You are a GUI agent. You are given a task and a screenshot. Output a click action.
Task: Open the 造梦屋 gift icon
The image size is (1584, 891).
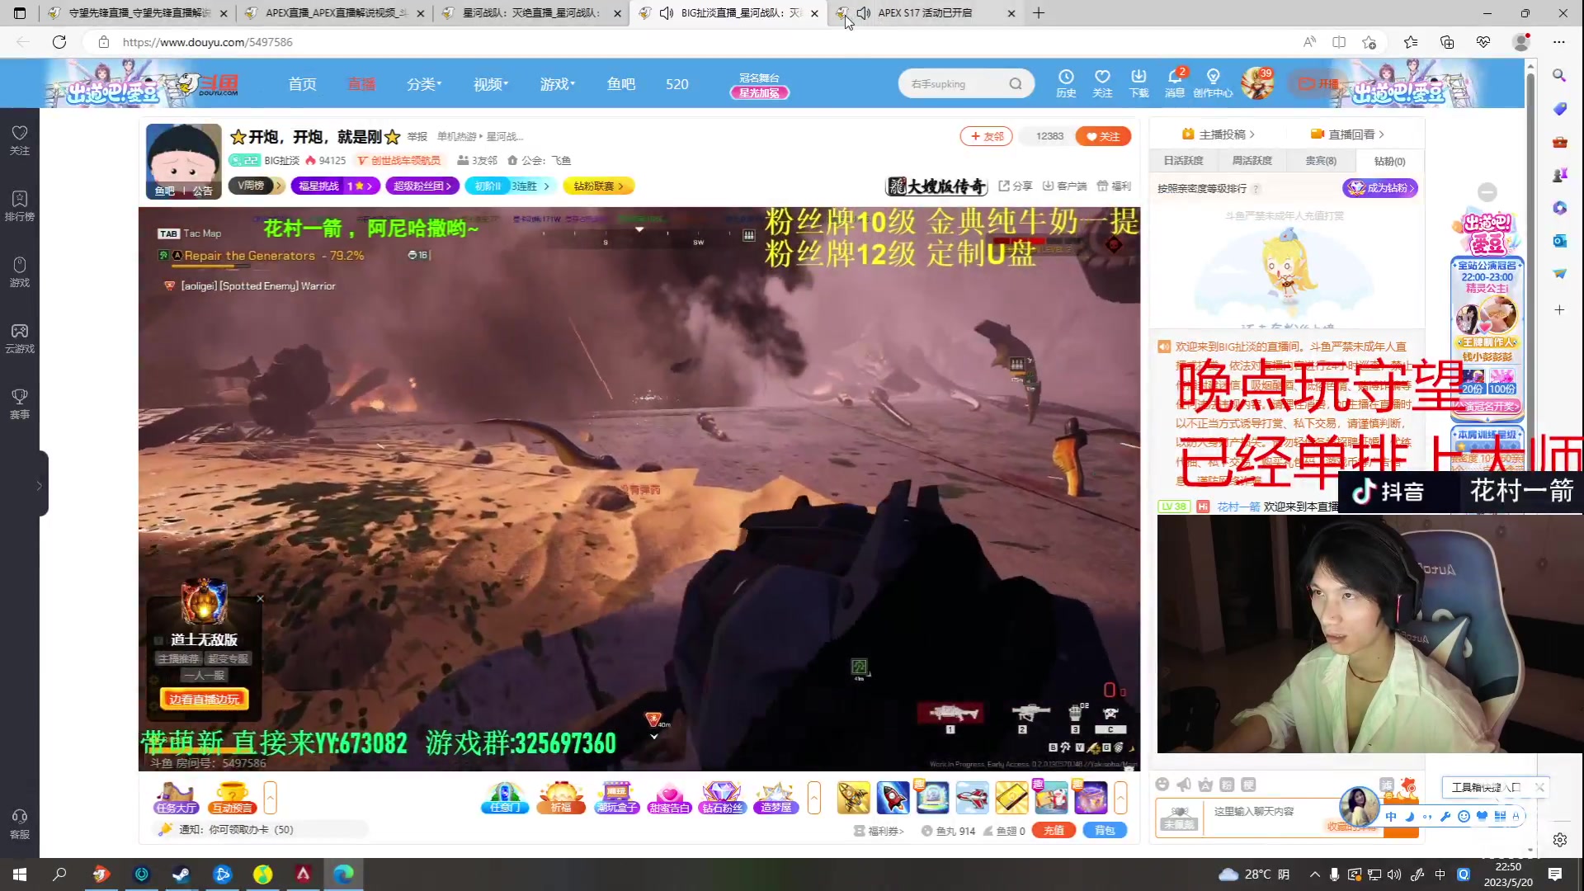pyautogui.click(x=775, y=798)
